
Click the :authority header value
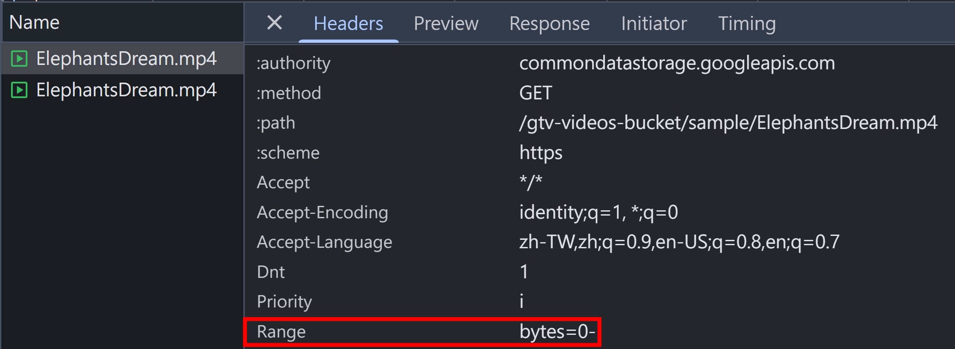pyautogui.click(x=677, y=63)
